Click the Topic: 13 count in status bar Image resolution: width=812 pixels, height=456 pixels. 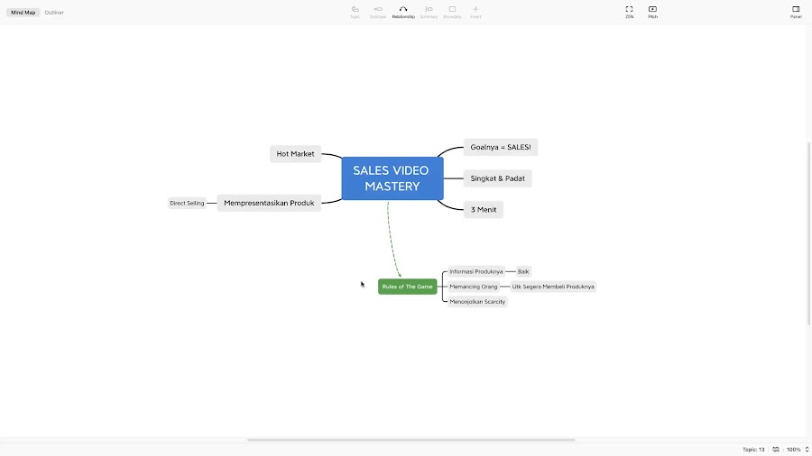pos(753,450)
